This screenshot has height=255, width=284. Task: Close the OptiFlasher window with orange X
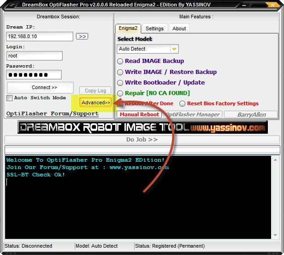point(272,5)
